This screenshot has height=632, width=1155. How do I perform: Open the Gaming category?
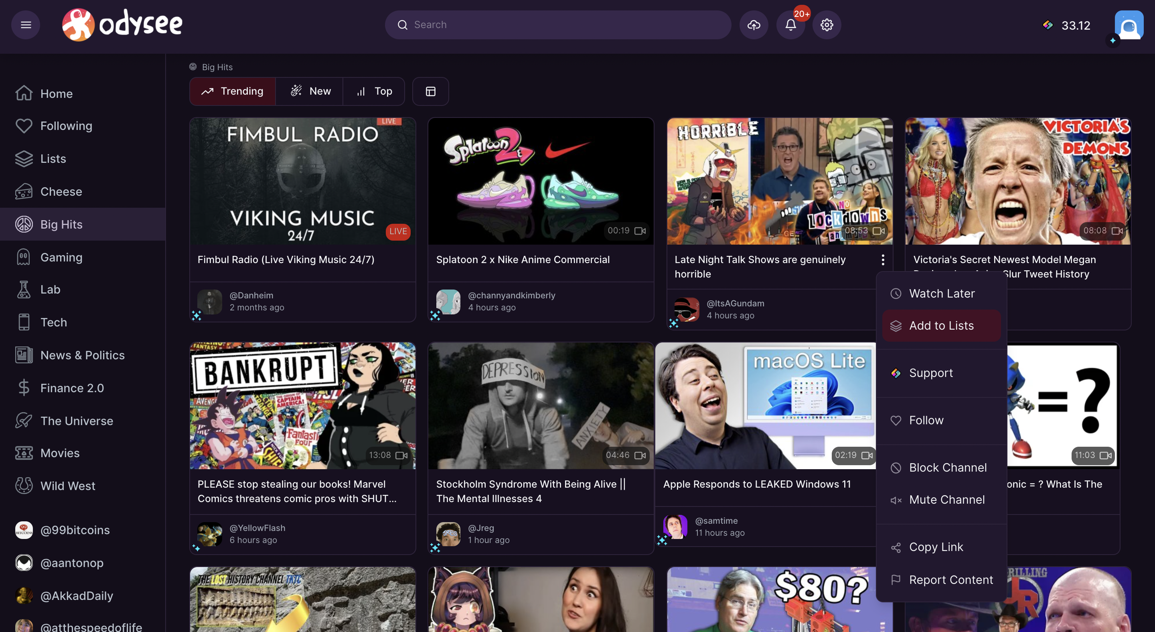pyautogui.click(x=83, y=257)
